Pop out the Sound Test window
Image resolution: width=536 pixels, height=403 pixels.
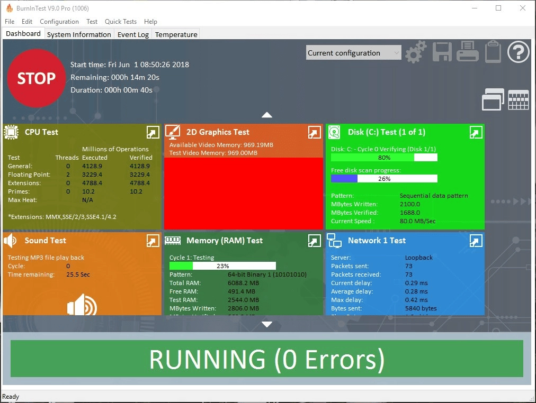coord(153,241)
